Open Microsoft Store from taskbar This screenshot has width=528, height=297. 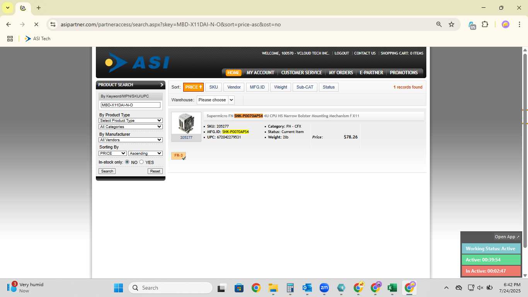point(239,288)
